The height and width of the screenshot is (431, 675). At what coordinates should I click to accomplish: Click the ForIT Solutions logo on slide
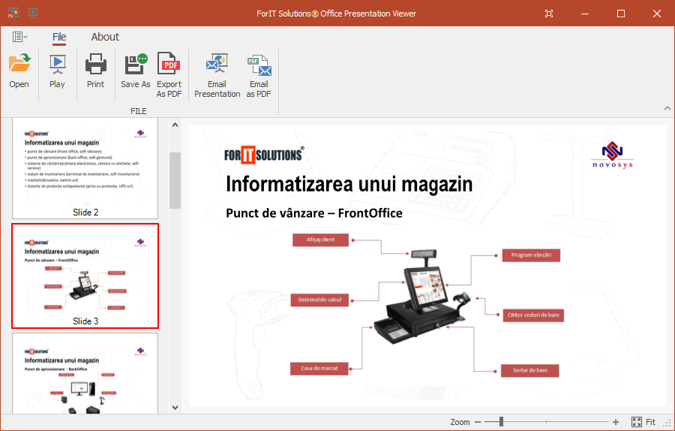coord(264,155)
